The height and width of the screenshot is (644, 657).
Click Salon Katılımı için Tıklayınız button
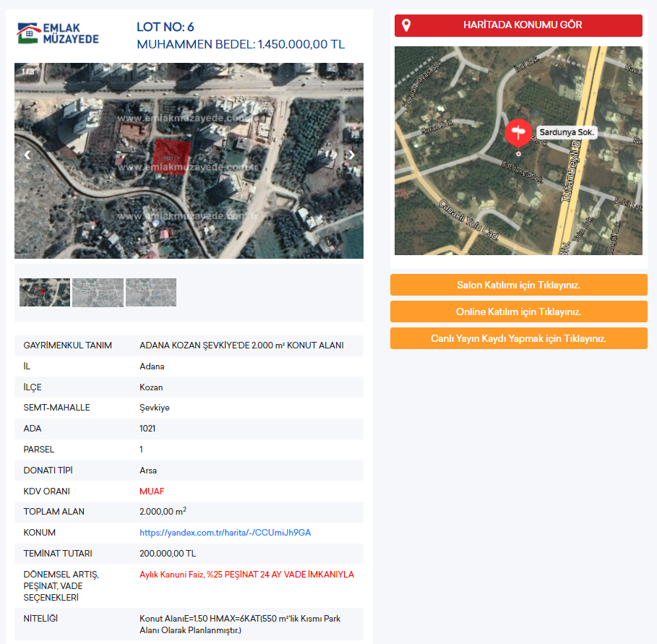[518, 285]
